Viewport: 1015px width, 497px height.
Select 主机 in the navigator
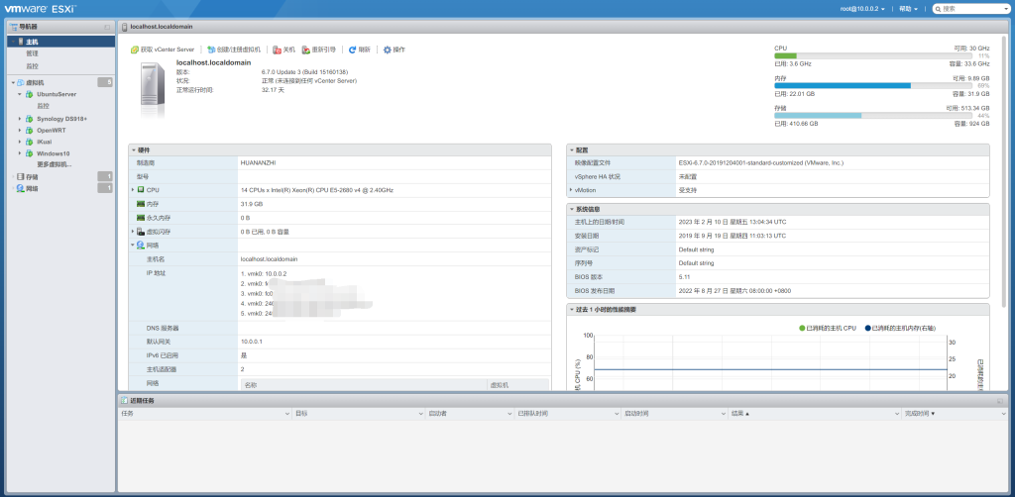60,42
